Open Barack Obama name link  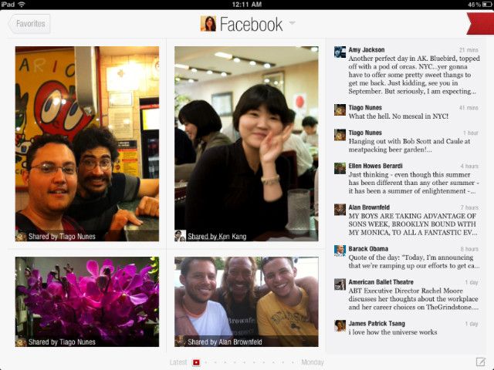click(368, 248)
